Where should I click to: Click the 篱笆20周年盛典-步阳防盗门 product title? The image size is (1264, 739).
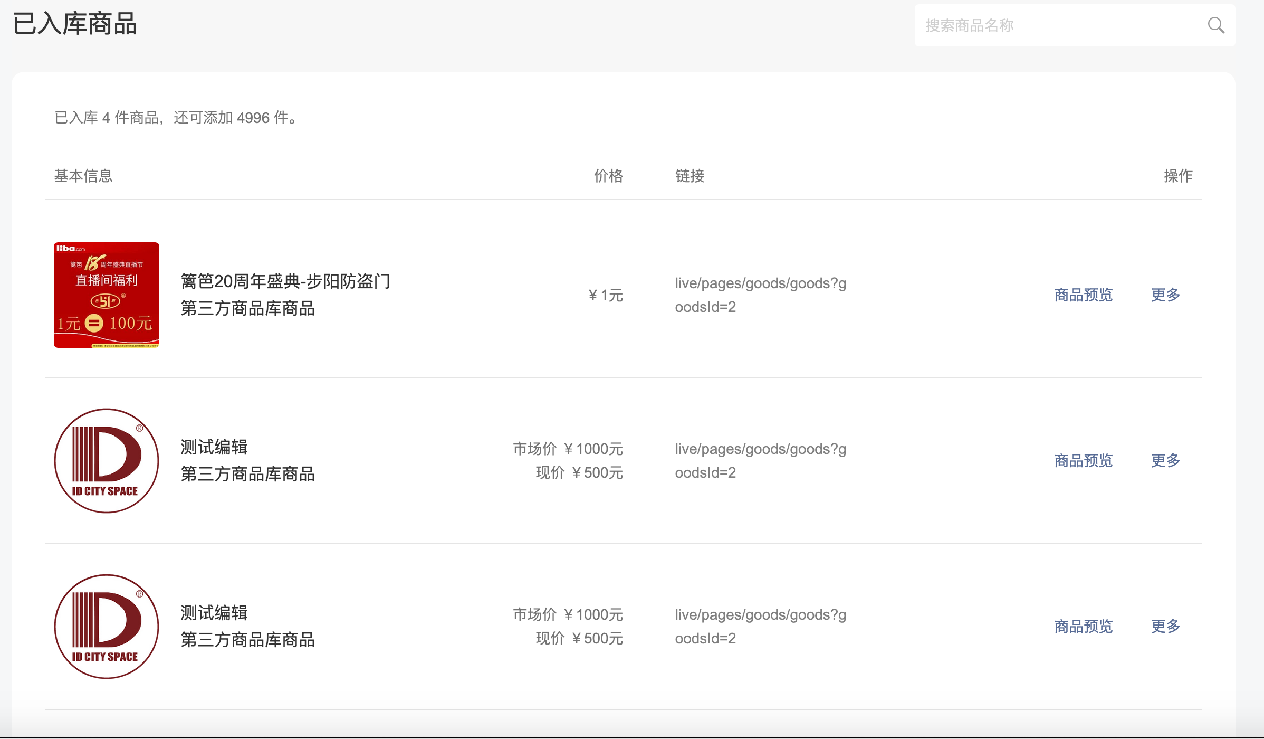pos(285,281)
